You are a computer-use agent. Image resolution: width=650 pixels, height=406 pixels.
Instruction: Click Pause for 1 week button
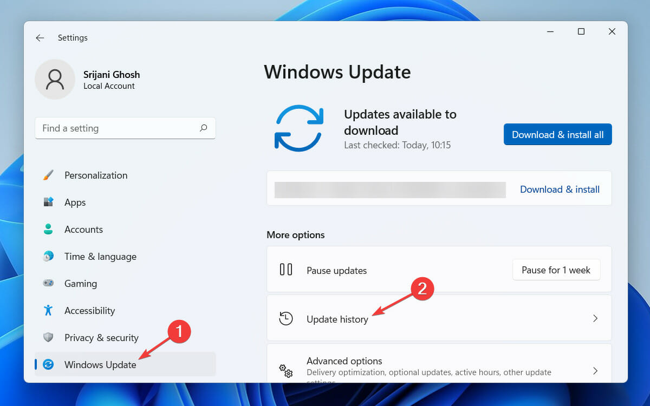(x=556, y=270)
